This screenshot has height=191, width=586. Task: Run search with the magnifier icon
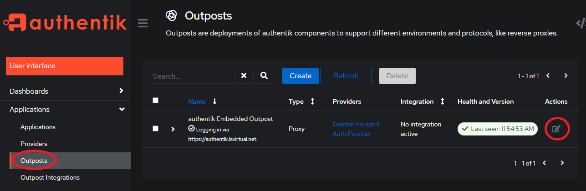tap(264, 76)
